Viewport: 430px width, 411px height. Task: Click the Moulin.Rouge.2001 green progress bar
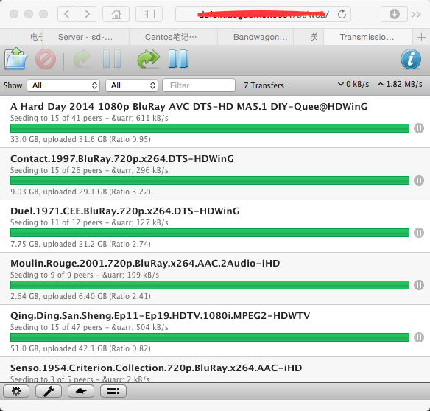[210, 285]
